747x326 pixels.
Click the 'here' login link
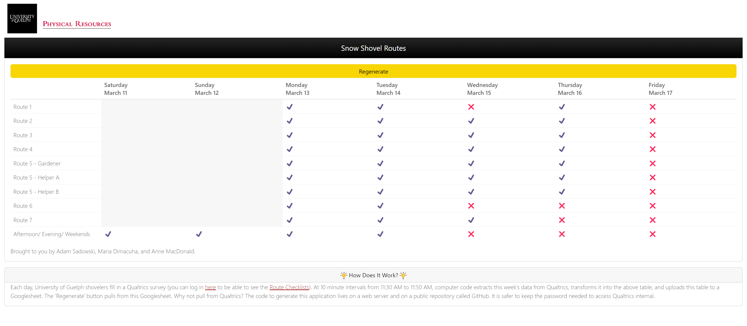[x=210, y=287]
